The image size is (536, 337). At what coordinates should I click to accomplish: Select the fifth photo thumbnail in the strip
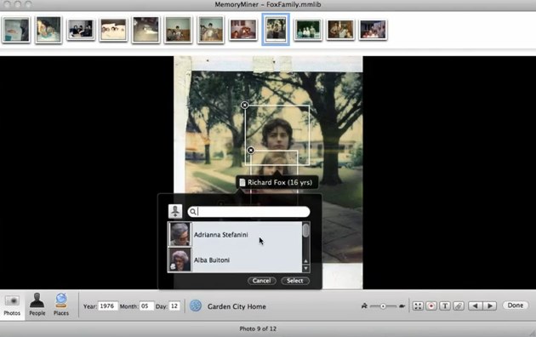pos(146,30)
